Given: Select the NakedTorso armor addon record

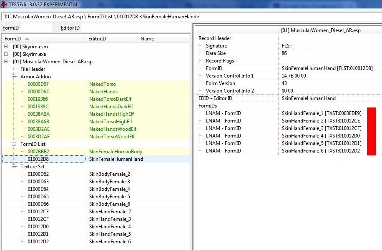Looking at the screenshot, I should coord(103,84).
